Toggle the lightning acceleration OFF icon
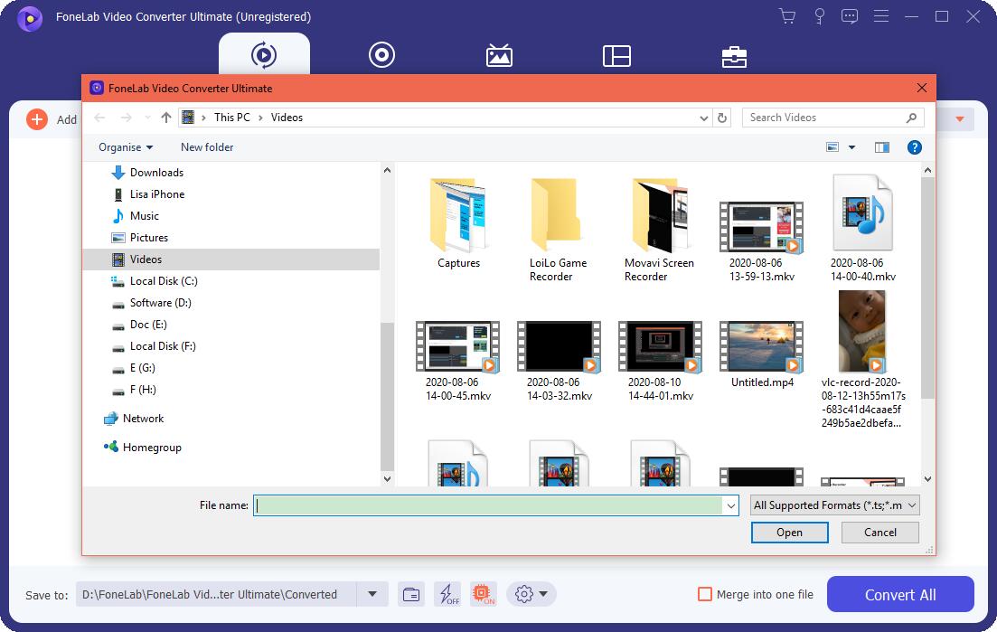Image resolution: width=997 pixels, height=632 pixels. 449,595
